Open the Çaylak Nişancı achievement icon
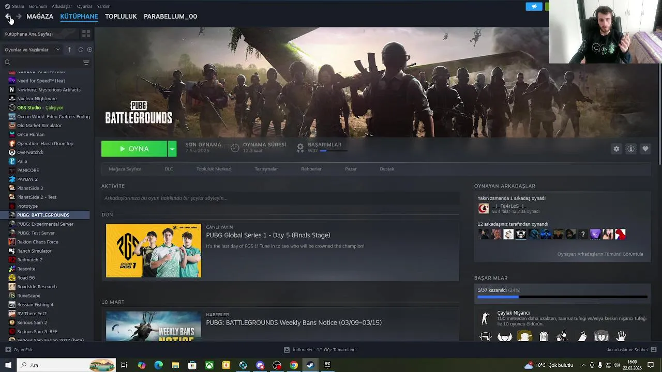This screenshot has width=662, height=372. (x=485, y=318)
